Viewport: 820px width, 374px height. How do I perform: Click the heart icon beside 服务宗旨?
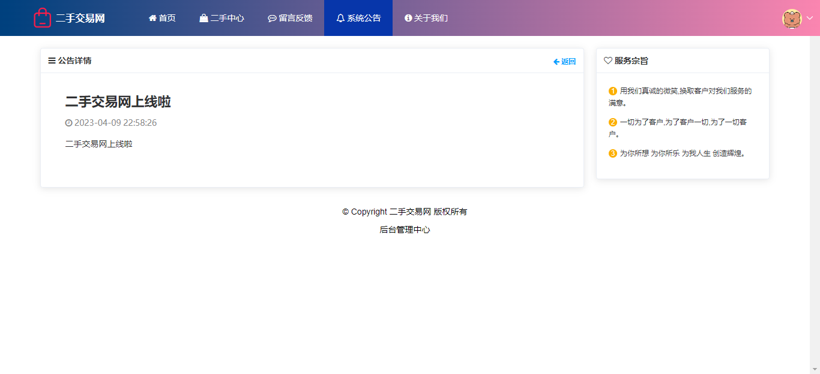(x=607, y=61)
